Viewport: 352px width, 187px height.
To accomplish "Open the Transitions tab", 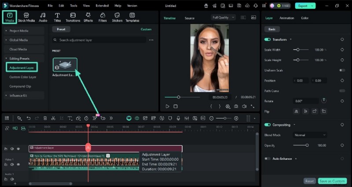I will click(x=73, y=17).
